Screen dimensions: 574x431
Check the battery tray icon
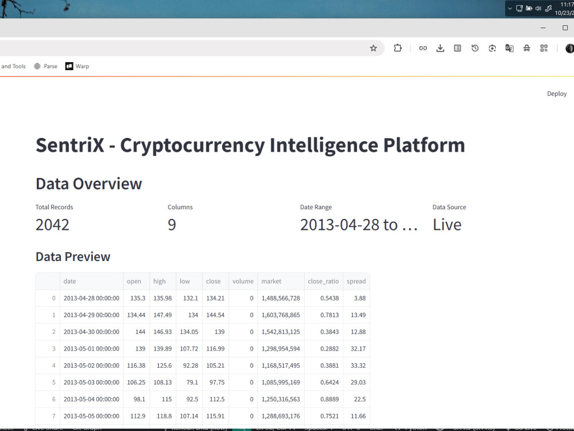click(x=529, y=9)
